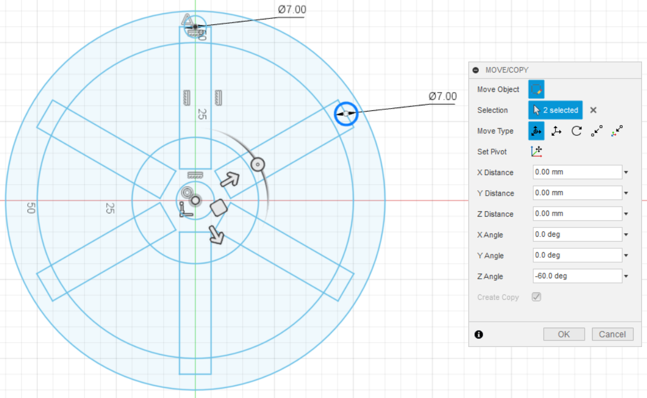Click the Z Distance input field
The height and width of the screenshot is (398, 647).
click(577, 214)
